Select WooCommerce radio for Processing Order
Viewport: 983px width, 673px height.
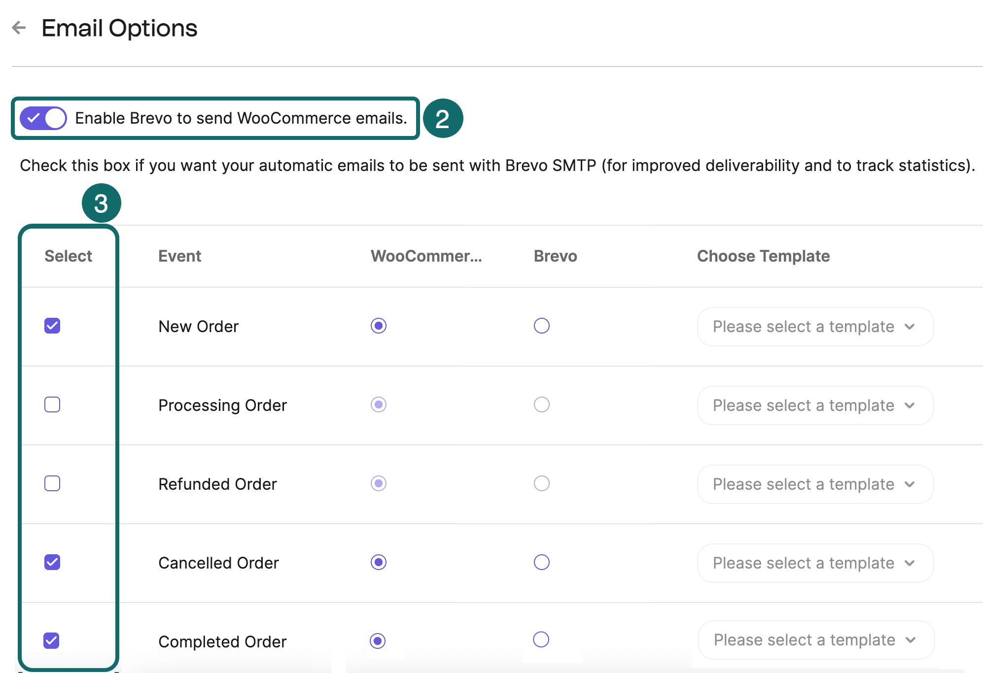379,404
